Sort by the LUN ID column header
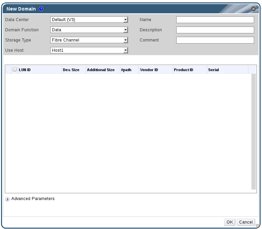The image size is (262, 229). 39,70
